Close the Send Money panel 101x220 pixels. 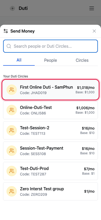94,31
